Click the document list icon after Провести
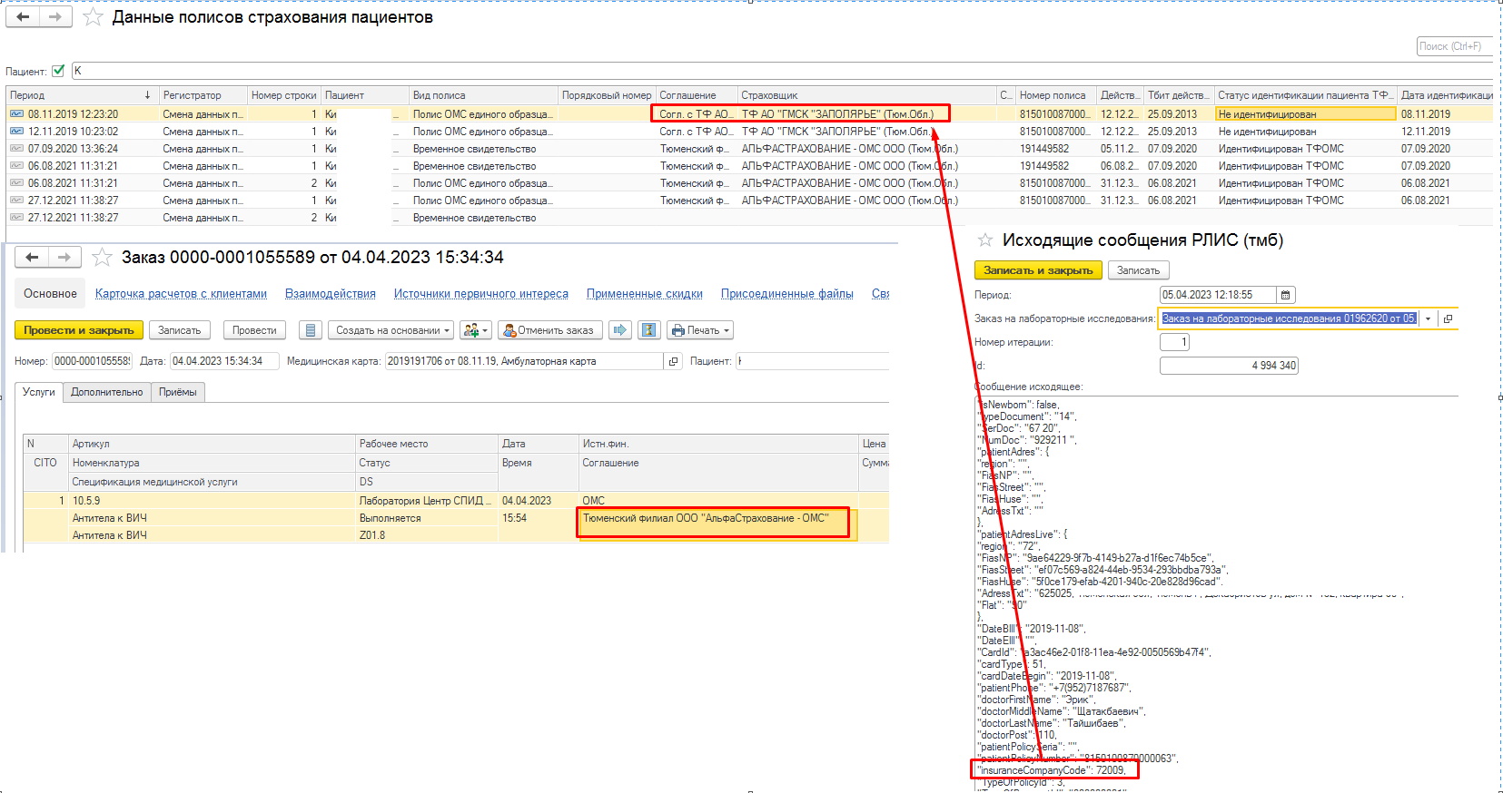The height and width of the screenshot is (793, 1503). pos(311,330)
